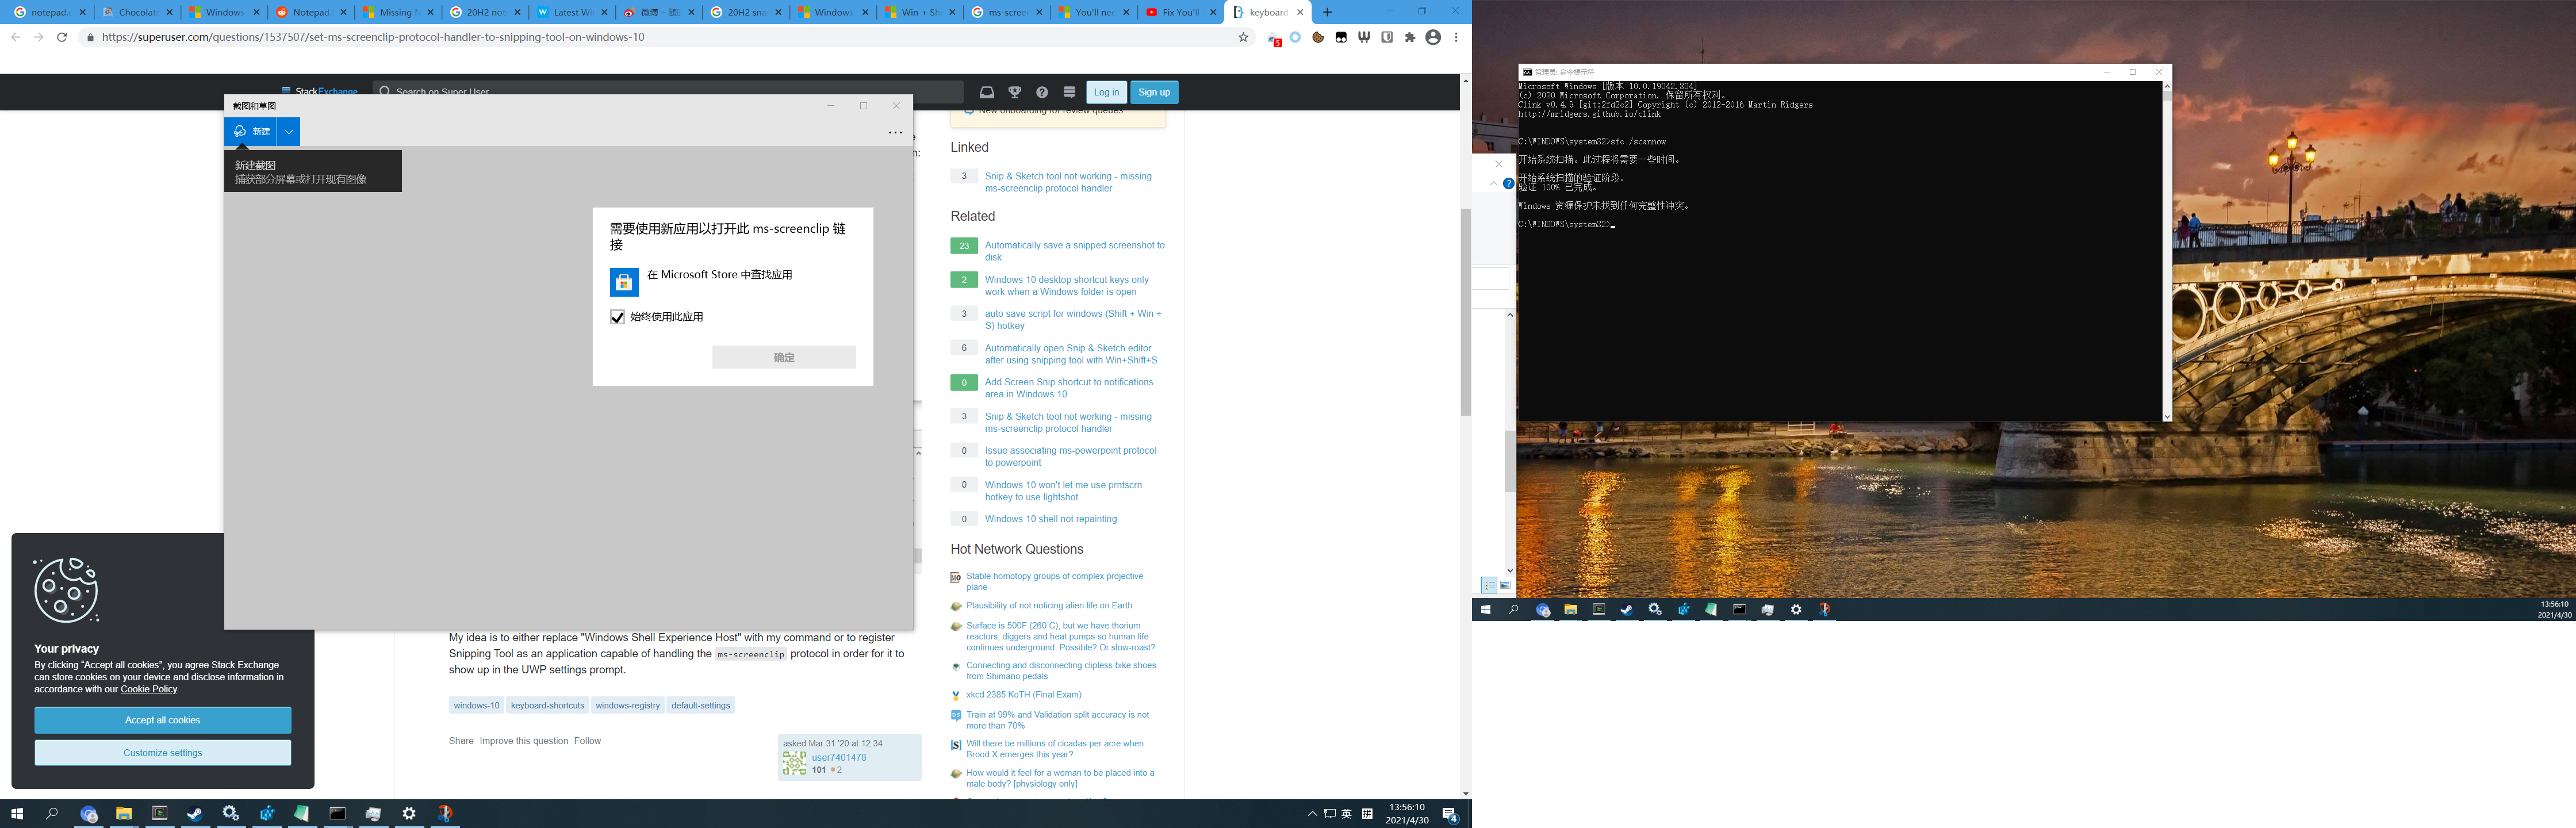Toggle the 始终使用此应用 checkbox
The width and height of the screenshot is (2576, 828).
click(x=617, y=317)
